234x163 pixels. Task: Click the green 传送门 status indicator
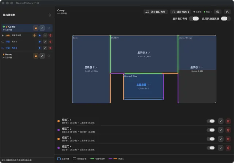click(208, 12)
